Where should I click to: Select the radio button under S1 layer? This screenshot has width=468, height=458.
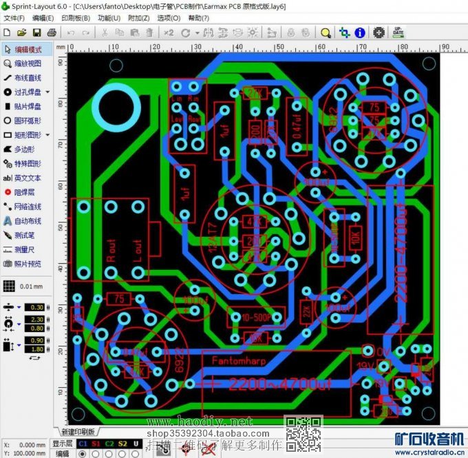96,454
